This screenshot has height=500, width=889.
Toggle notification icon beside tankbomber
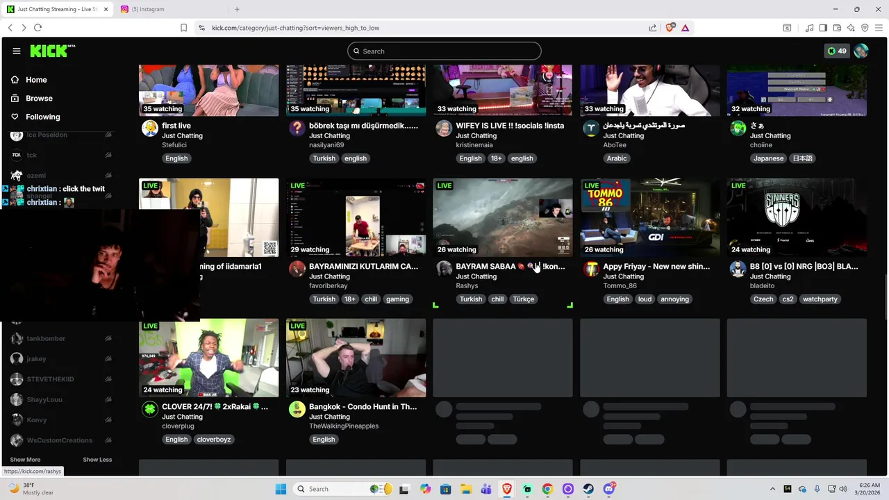coord(108,338)
